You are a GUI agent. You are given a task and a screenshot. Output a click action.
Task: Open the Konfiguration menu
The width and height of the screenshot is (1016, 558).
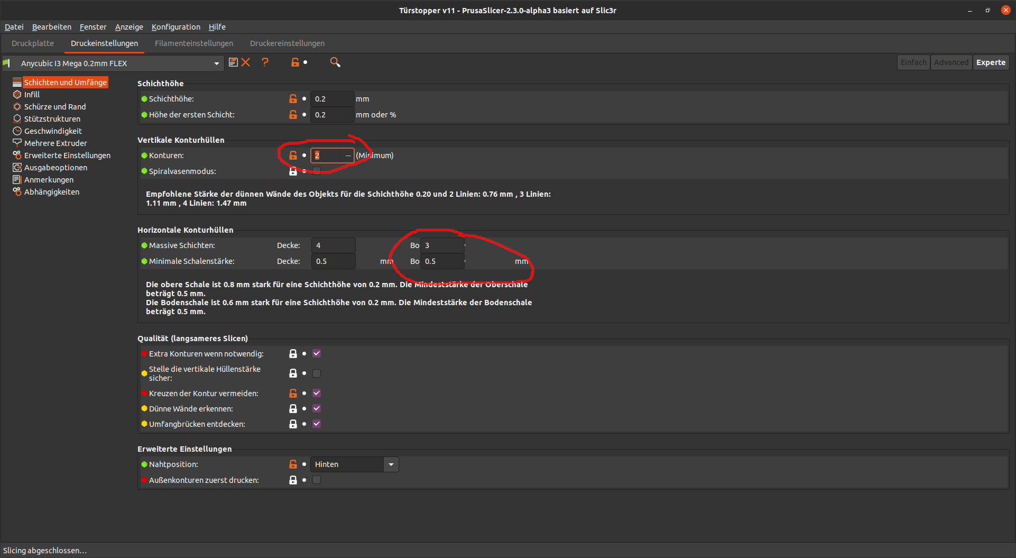176,26
